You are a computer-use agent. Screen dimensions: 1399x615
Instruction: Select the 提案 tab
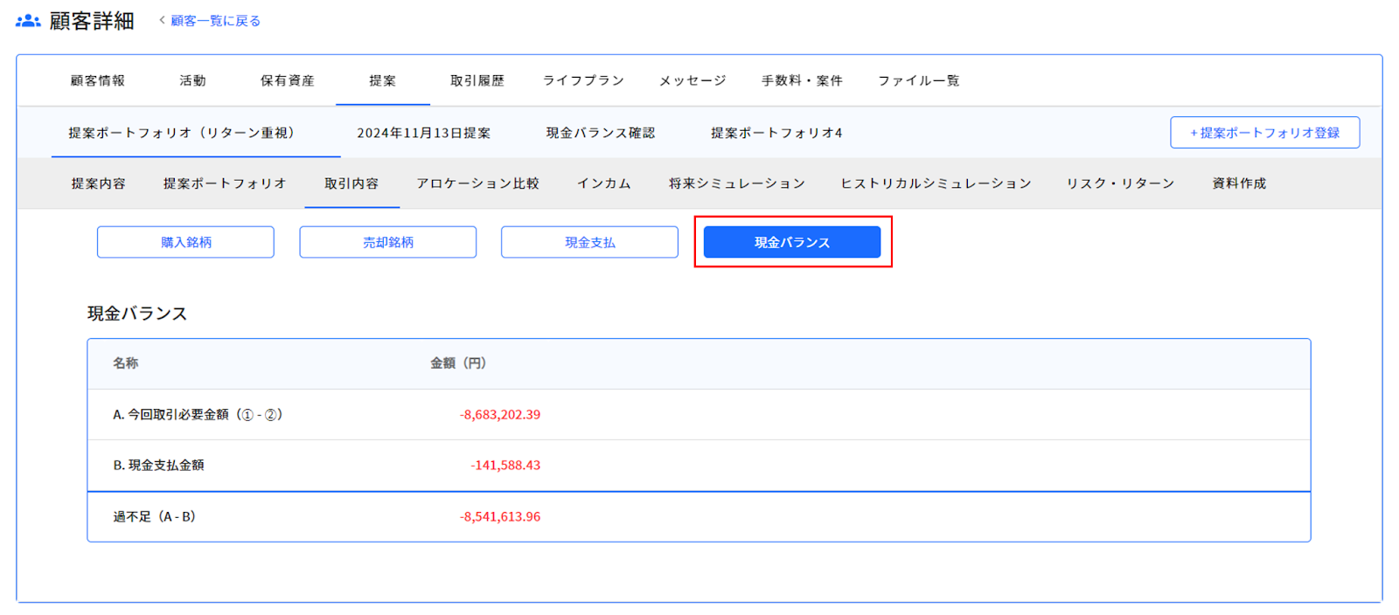(383, 80)
